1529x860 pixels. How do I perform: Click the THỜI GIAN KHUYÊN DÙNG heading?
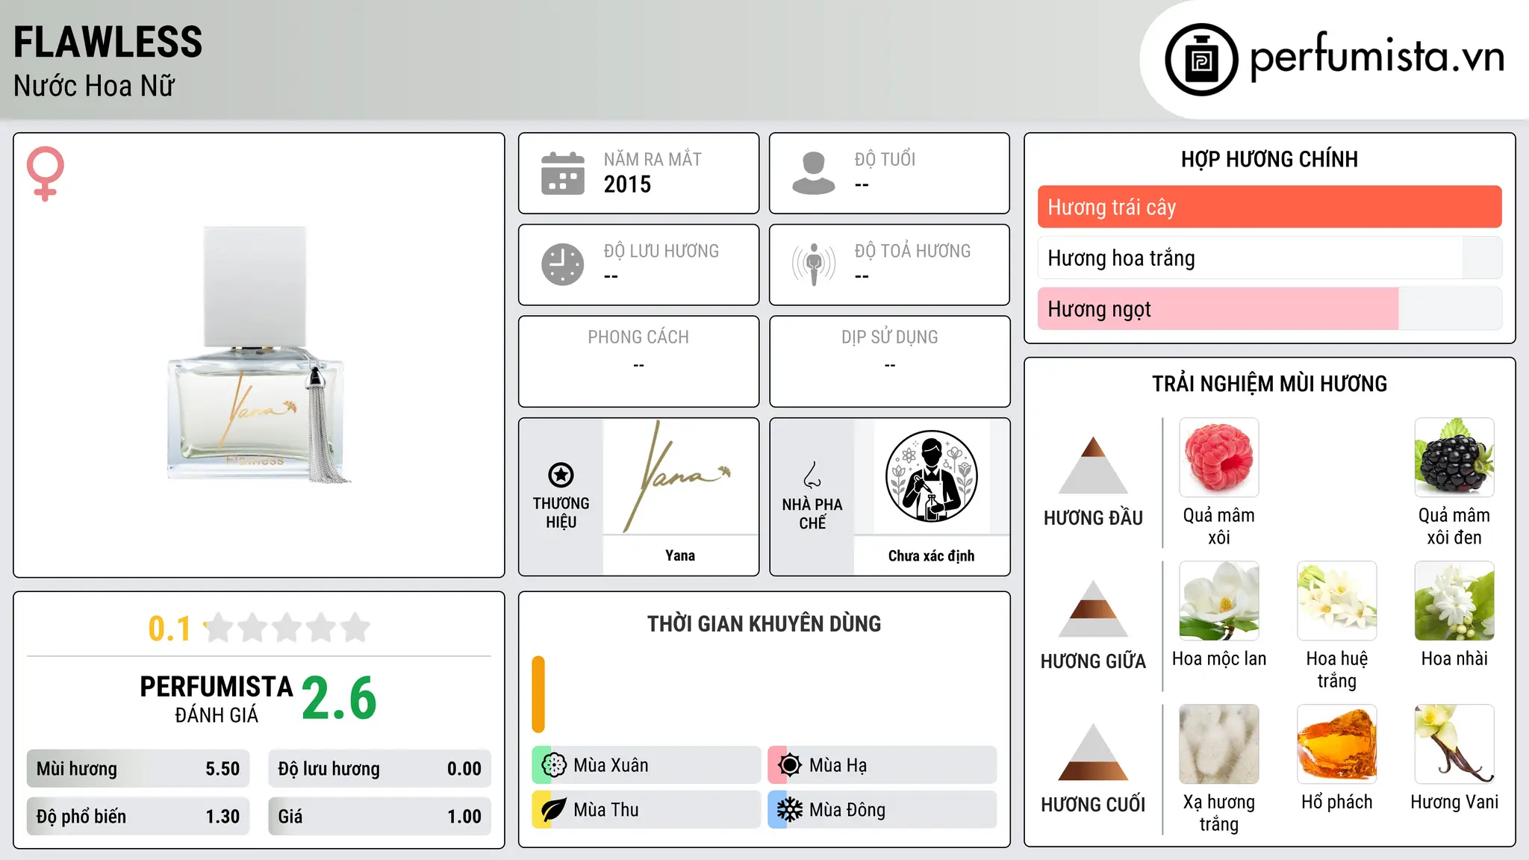coord(764,623)
